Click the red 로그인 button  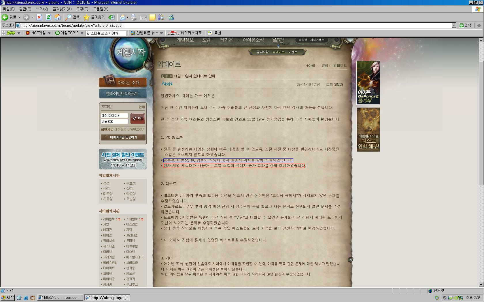[137, 118]
